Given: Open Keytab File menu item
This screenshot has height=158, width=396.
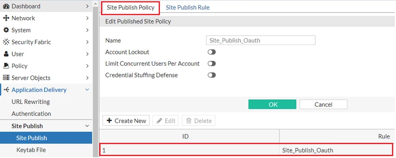Looking at the screenshot, I should coord(31,150).
